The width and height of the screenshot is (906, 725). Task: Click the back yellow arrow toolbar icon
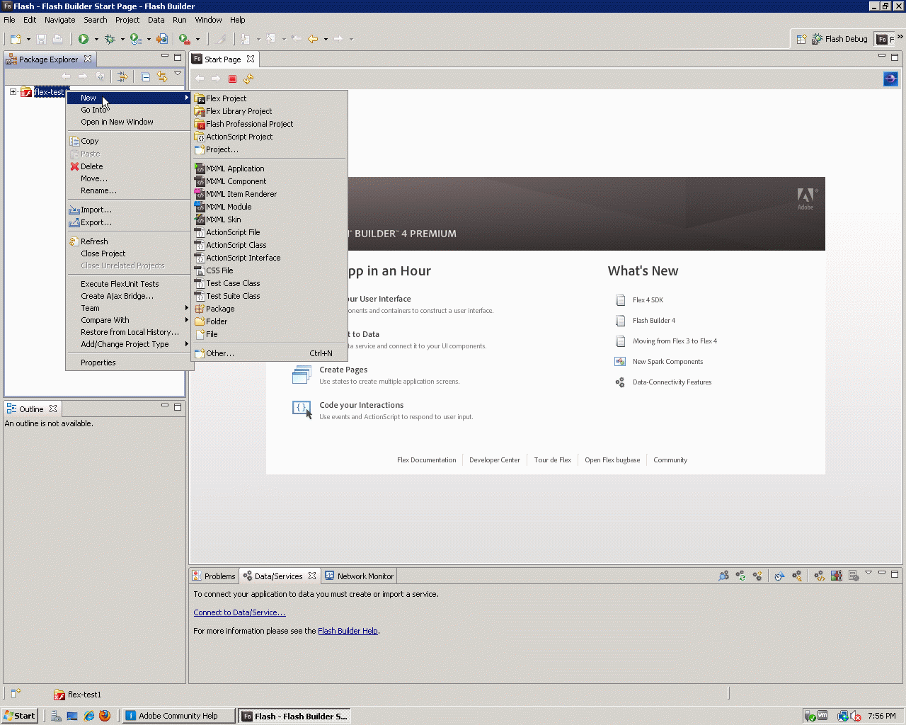(x=313, y=39)
